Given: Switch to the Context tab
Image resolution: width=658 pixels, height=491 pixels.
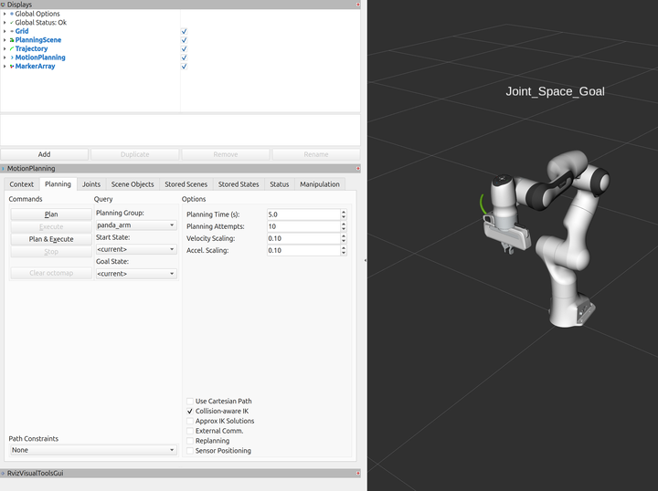Looking at the screenshot, I should point(21,184).
